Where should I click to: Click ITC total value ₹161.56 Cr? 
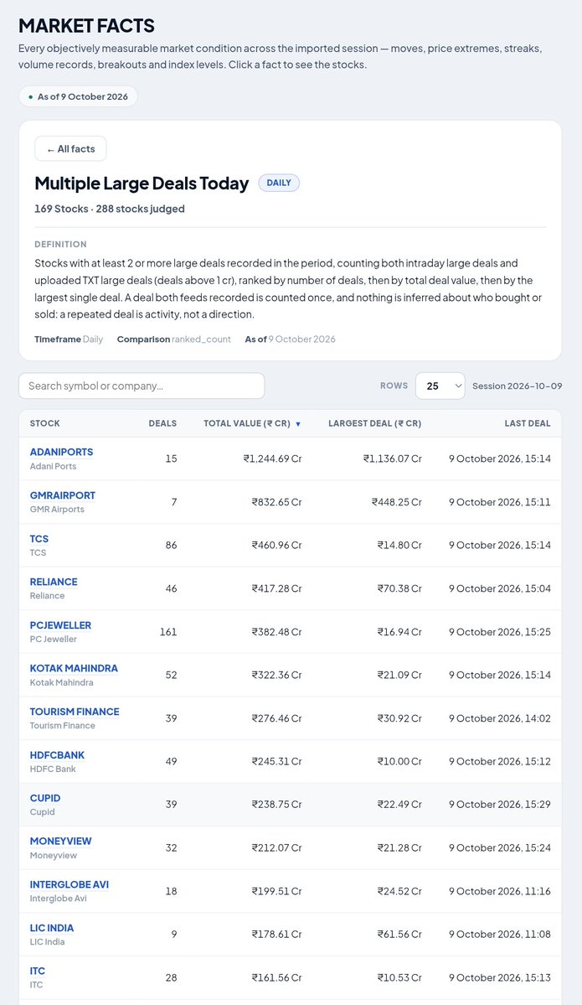(x=276, y=977)
